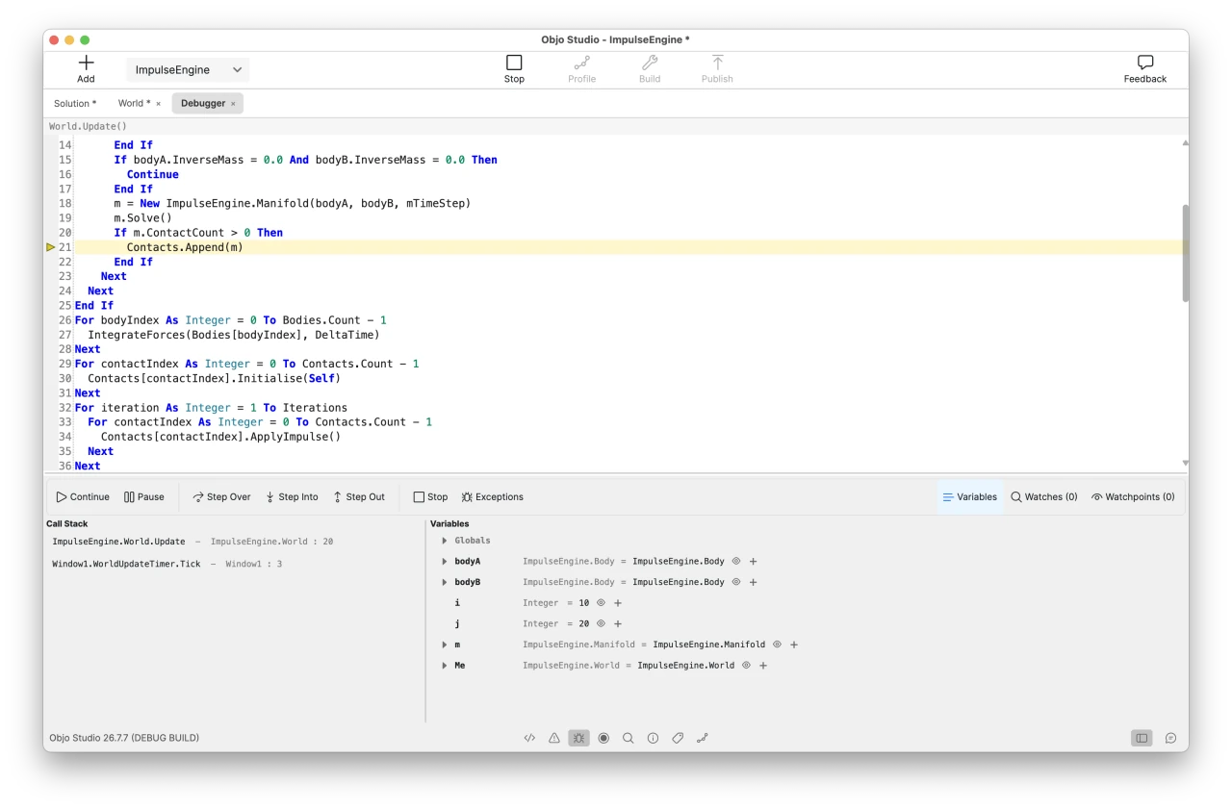The height and width of the screenshot is (809, 1232).
Task: Show code view icon in status bar
Action: click(x=529, y=739)
